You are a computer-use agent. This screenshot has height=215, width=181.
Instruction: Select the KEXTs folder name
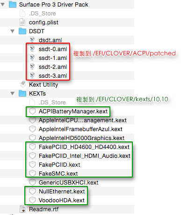[x=37, y=94]
